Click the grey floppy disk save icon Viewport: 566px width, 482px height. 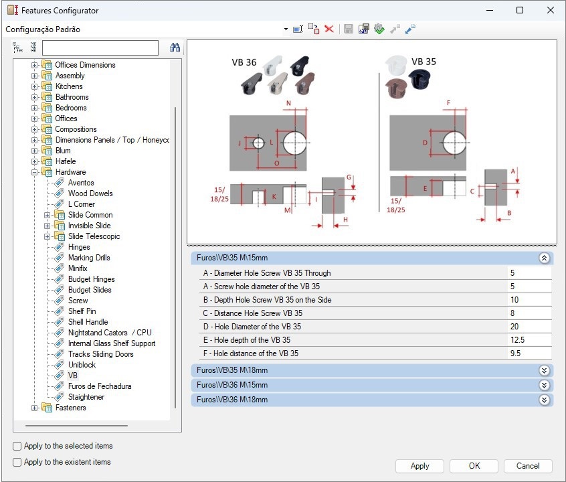[349, 29]
